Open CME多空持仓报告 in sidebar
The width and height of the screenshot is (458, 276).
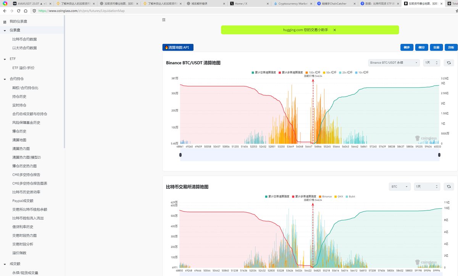[26, 175]
